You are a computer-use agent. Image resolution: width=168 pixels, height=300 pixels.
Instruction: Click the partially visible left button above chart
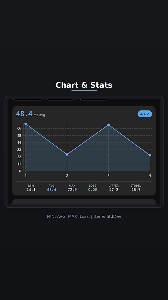coord(28,99)
